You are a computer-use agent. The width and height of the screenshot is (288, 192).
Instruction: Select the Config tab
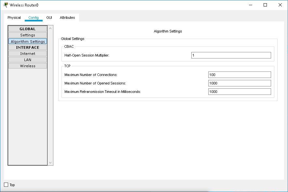(x=34, y=18)
